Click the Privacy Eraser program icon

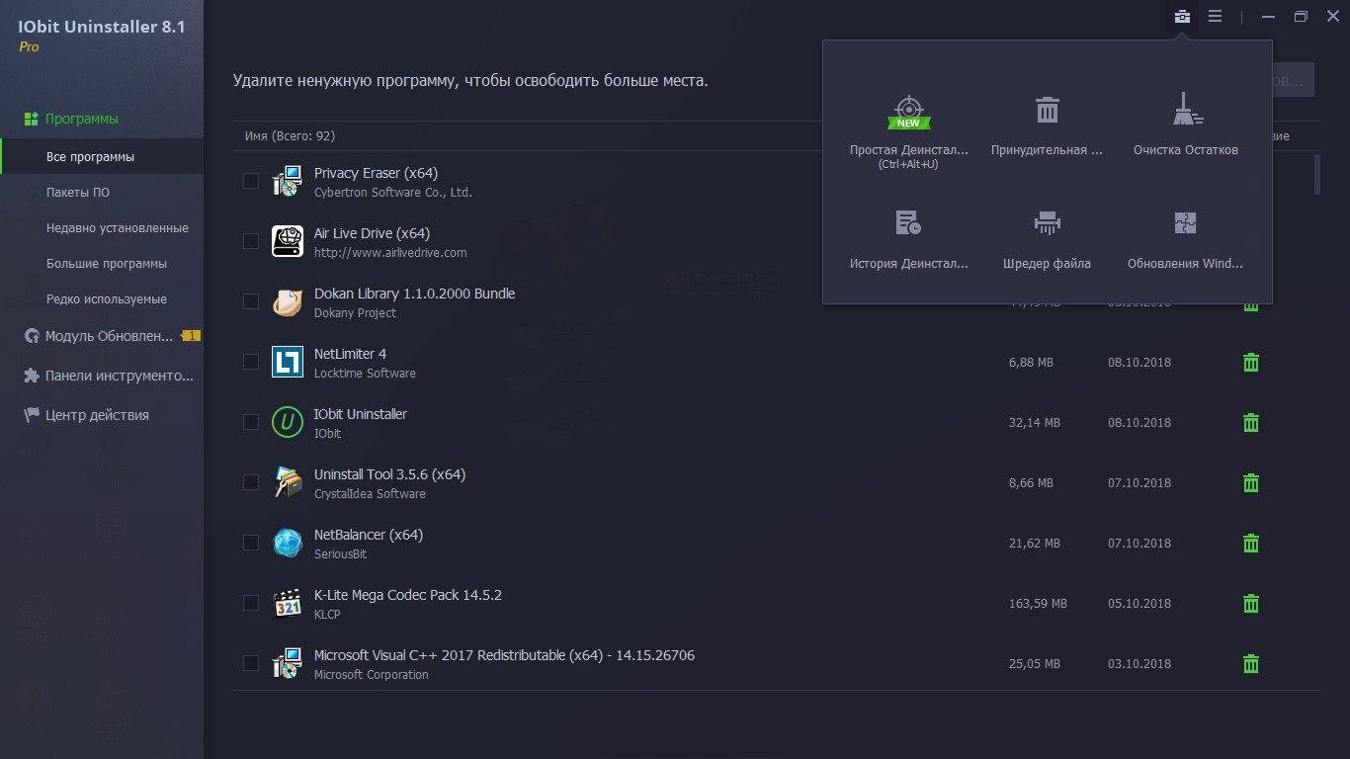pyautogui.click(x=287, y=181)
